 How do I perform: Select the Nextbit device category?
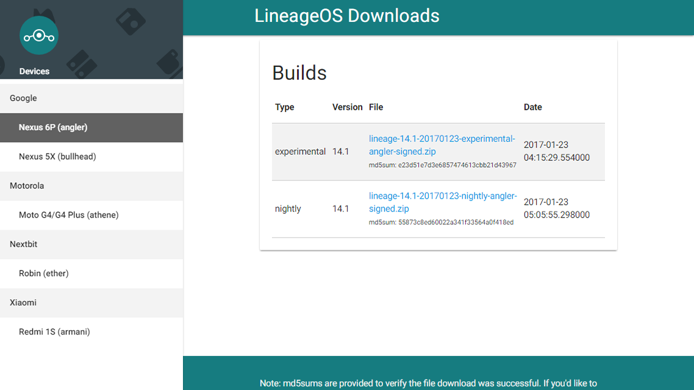tap(91, 244)
